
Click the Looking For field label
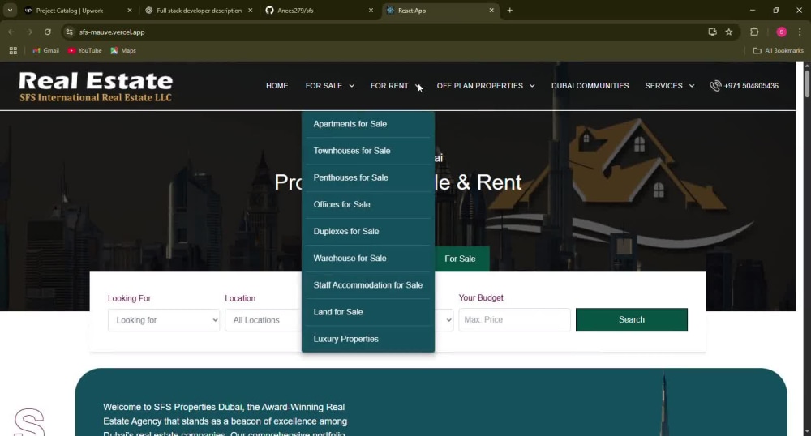(x=129, y=298)
